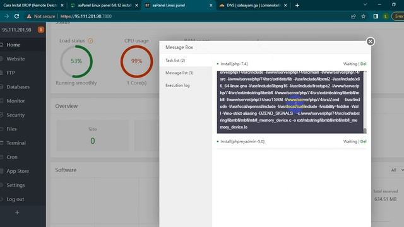Click the Install[phpmyadmin-5.0] task title
Viewport: 404px width, 227px height.
(242, 141)
